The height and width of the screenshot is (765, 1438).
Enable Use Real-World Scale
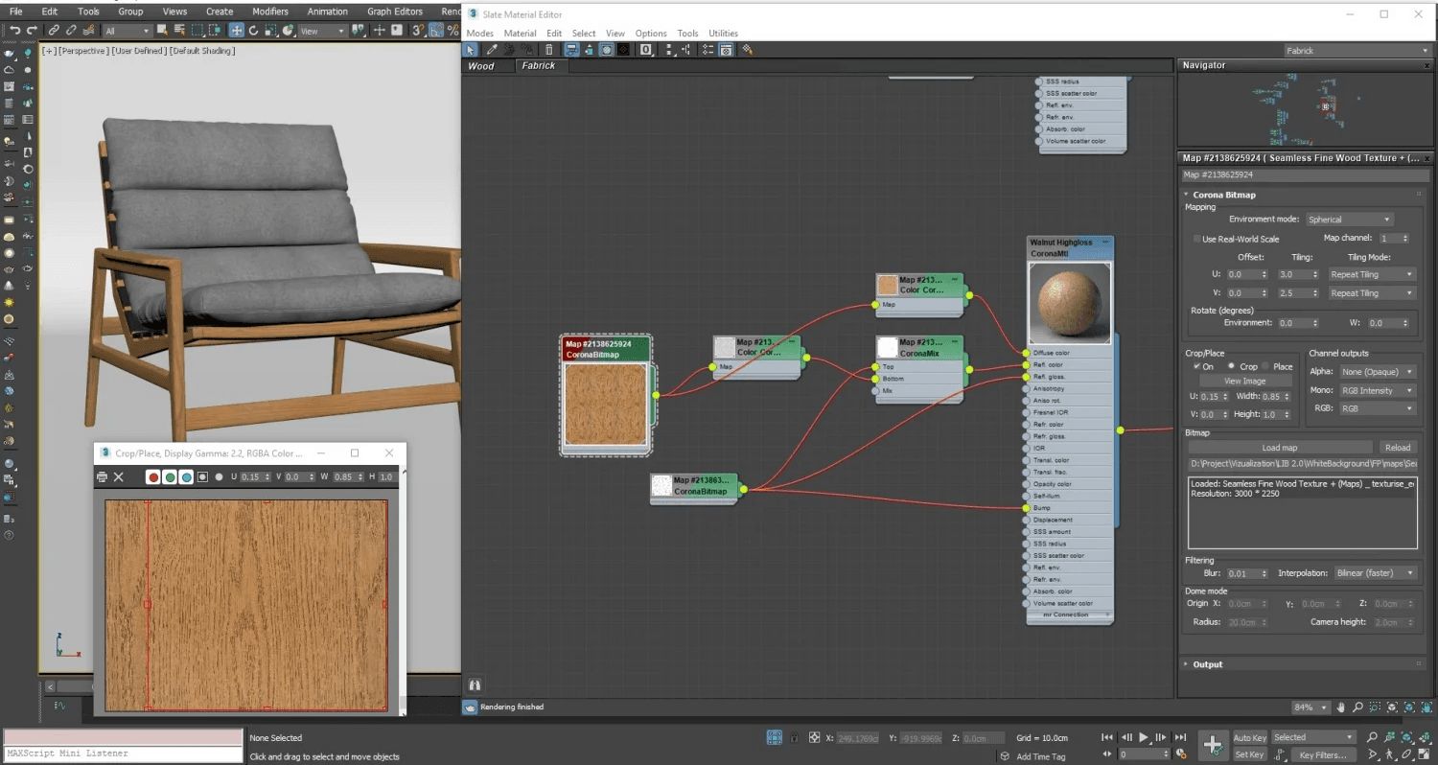(x=1197, y=239)
